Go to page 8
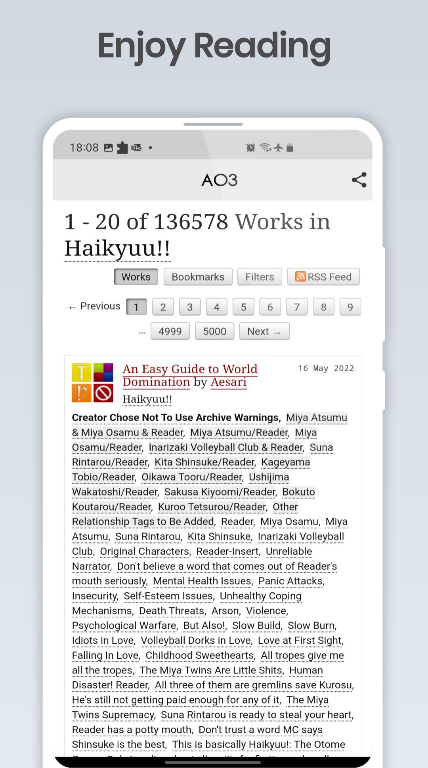This screenshot has width=428, height=768. point(323,307)
